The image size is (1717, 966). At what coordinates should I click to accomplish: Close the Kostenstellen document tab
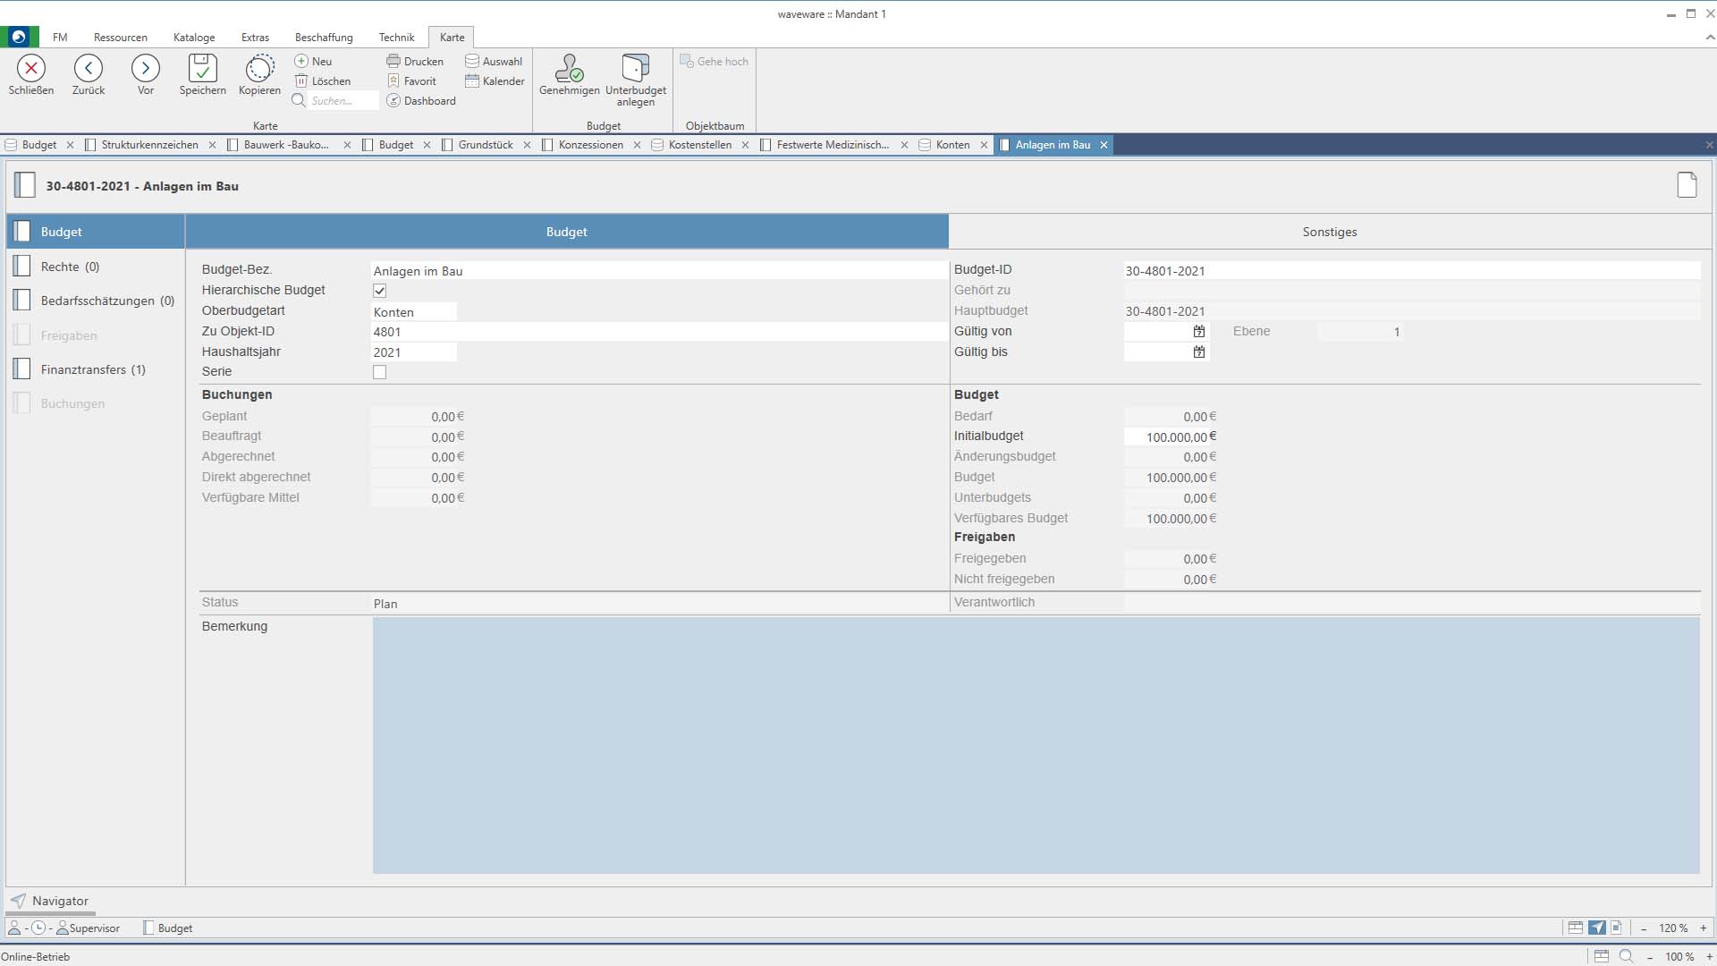(745, 145)
